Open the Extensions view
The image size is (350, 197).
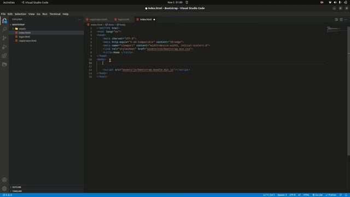point(4,56)
